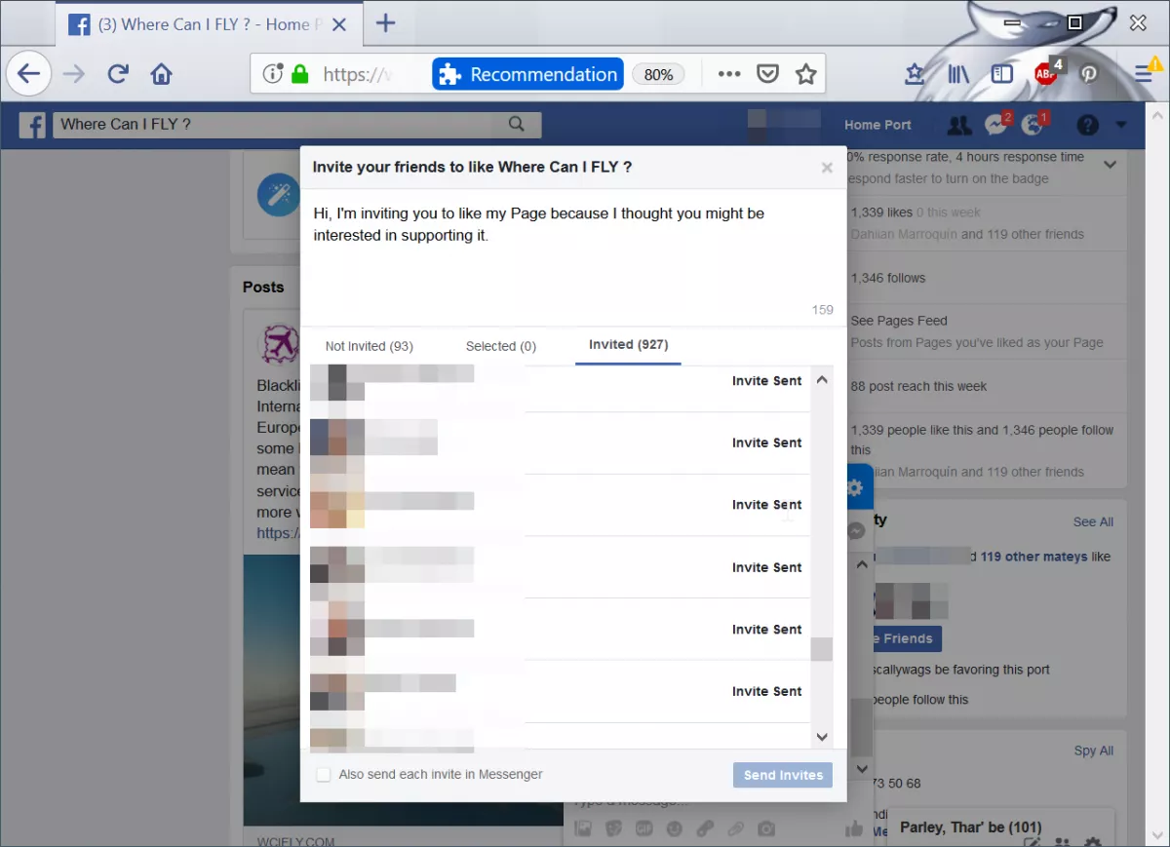Click the chat sidebar settings gear

[x=855, y=487]
